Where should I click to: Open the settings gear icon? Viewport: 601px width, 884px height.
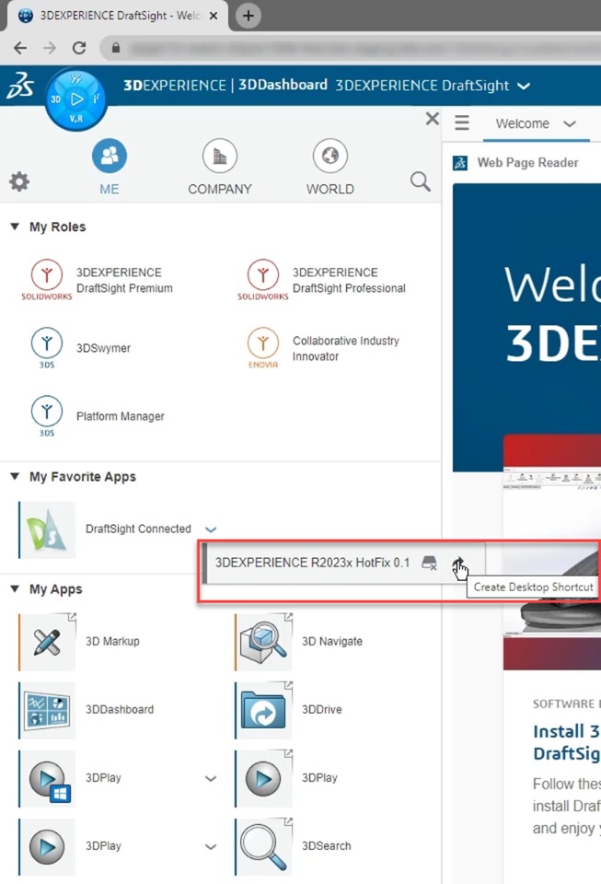19,181
